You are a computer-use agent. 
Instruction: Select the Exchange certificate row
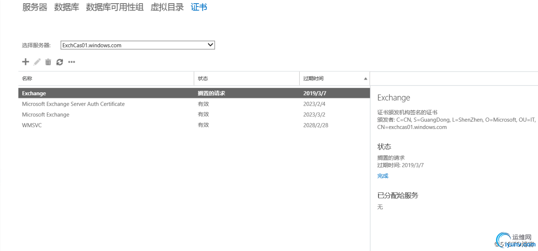[x=194, y=93]
